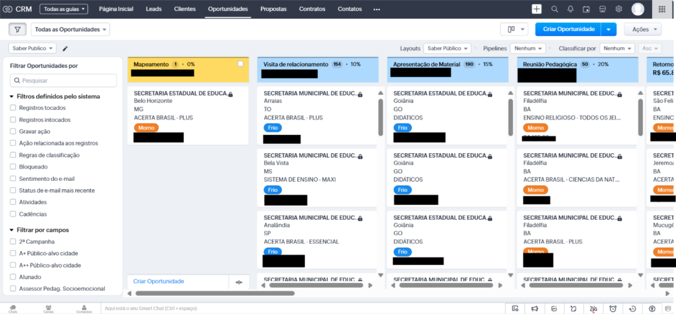Tick the Alunado field checkbox
This screenshot has height=314, width=676.
pyautogui.click(x=13, y=277)
